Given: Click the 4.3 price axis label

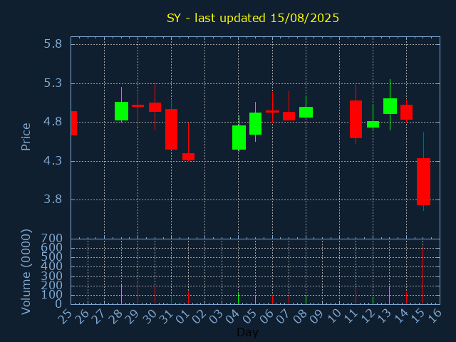Looking at the screenshot, I should click(x=53, y=161).
